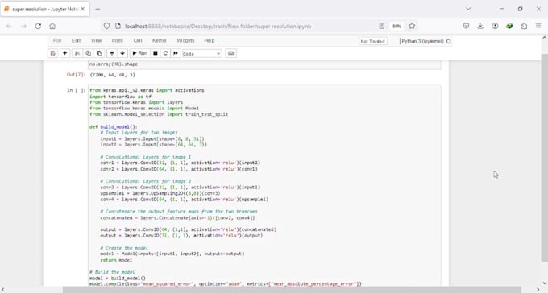Open the Help menu
The width and height of the screenshot is (548, 293).
pyautogui.click(x=210, y=40)
